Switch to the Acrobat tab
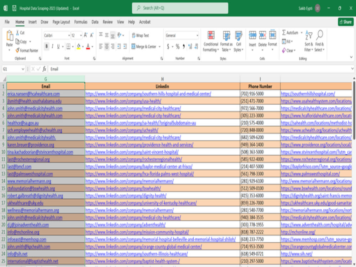Viewport: 356px width, 267px height. pos(145,22)
